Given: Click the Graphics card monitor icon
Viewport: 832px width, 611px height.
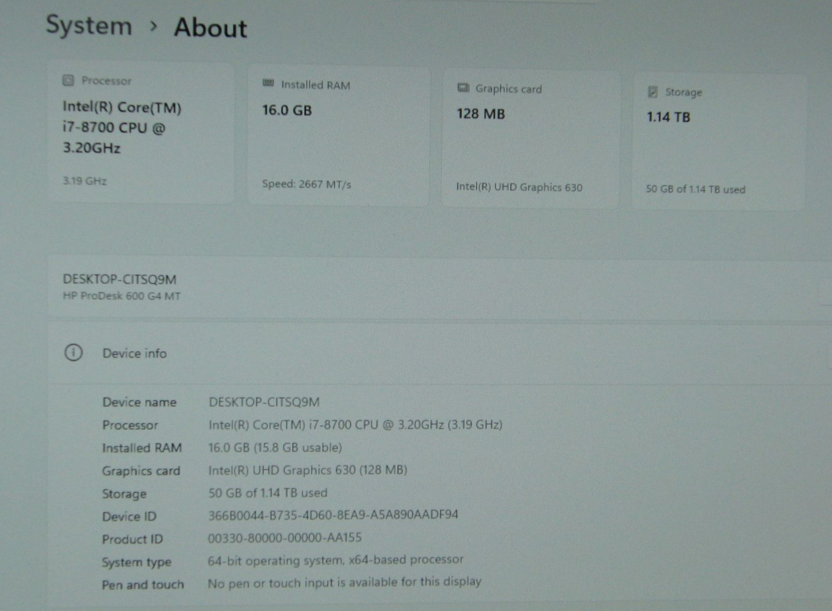Looking at the screenshot, I should (x=463, y=87).
